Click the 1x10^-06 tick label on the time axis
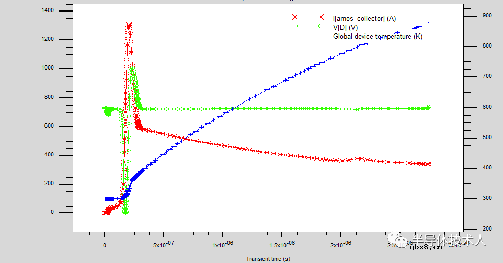This screenshot has height=263, width=503. point(223,245)
